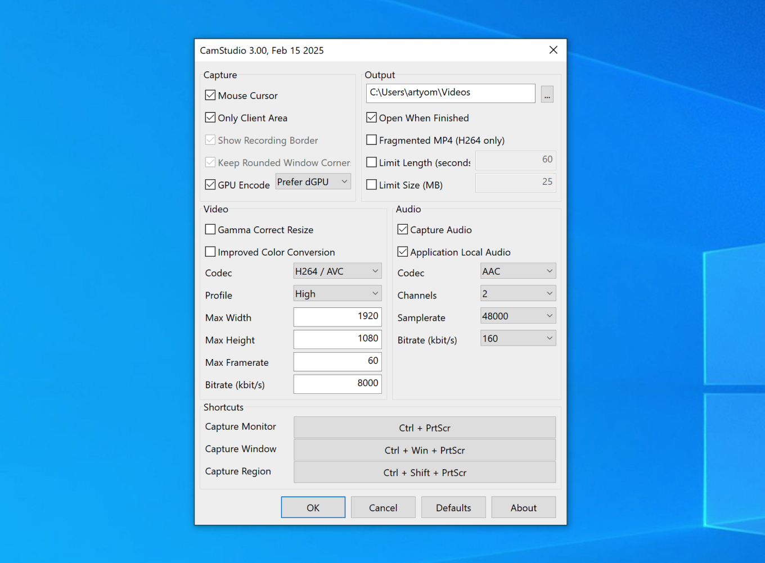Change the Capture Region Ctrl + Shift + PrtScr shortcut
765x563 pixels.
424,473
